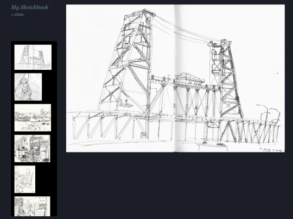This screenshot has height=219, width=293.
Task: Click the My Sketchbook title
Action: (29, 7)
